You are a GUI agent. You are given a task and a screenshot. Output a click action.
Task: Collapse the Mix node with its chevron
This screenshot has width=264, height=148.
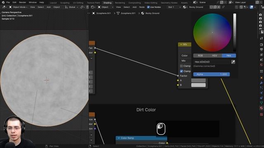click(x=181, y=44)
